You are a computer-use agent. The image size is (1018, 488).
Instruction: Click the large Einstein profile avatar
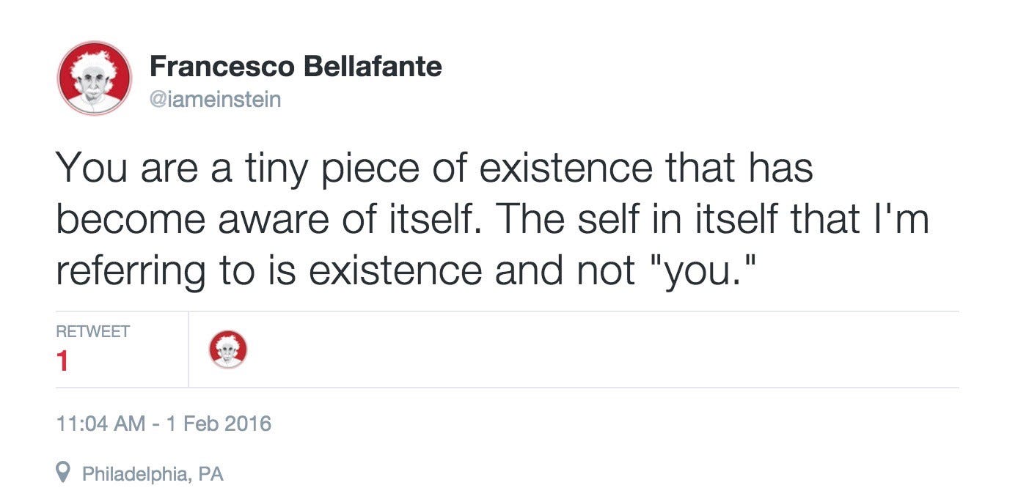click(95, 78)
